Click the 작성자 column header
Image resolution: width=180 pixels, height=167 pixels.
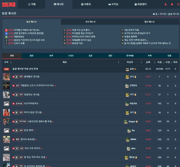coord(130,62)
